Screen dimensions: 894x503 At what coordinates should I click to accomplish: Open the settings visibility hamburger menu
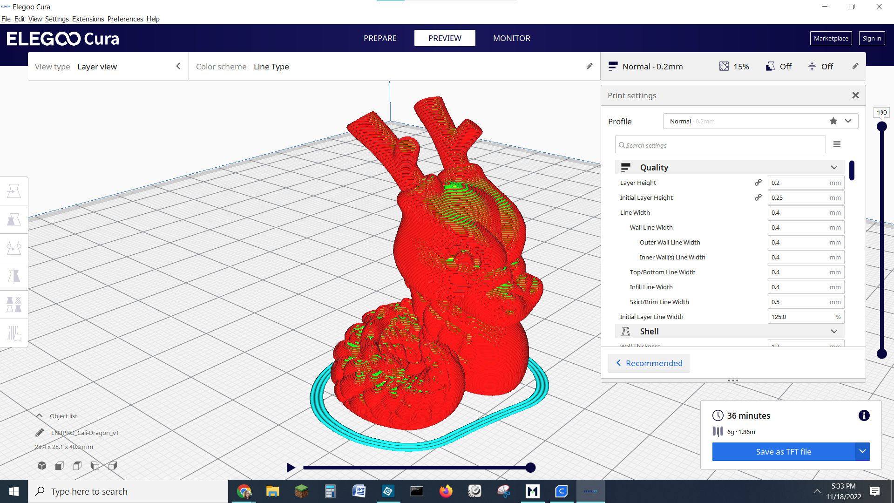(837, 144)
